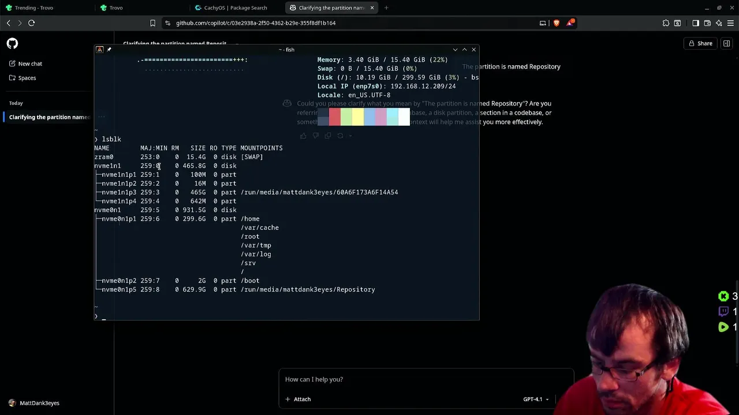Click the '/run/media/mattdank3eyes/Repository' mountpoint text
This screenshot has height=415, width=739.
308,289
